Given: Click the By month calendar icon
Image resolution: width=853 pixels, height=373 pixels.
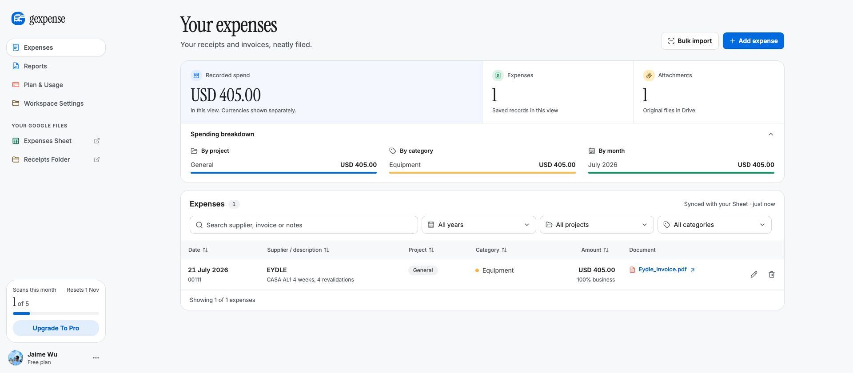Looking at the screenshot, I should pos(592,151).
